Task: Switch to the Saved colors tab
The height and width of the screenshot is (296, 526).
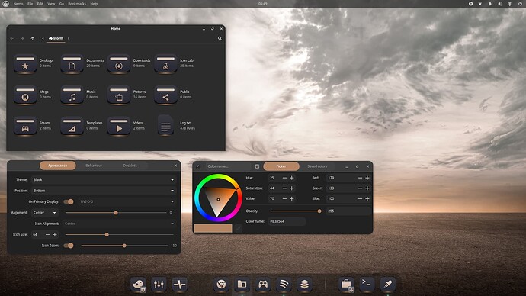Action: pos(317,166)
